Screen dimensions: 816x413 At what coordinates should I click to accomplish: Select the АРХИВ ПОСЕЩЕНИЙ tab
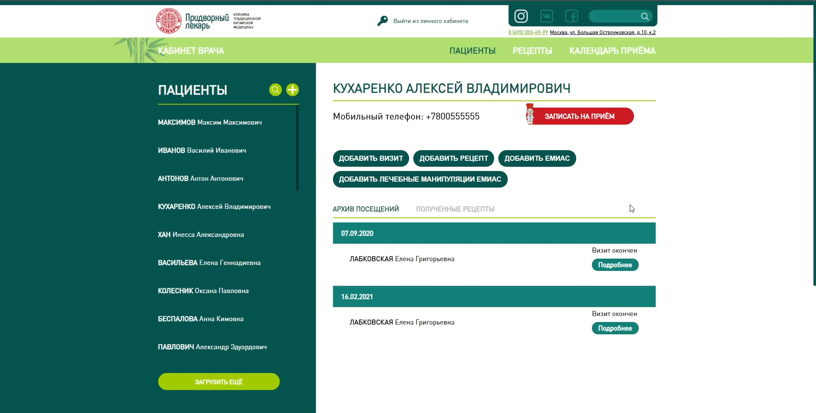(x=366, y=209)
